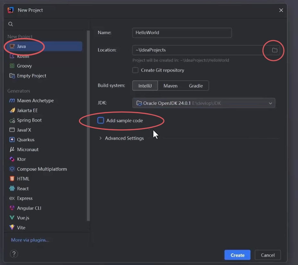Viewport: 298px width, 265px height.
Task: Click the Jakarta EE icon
Action: [12, 110]
